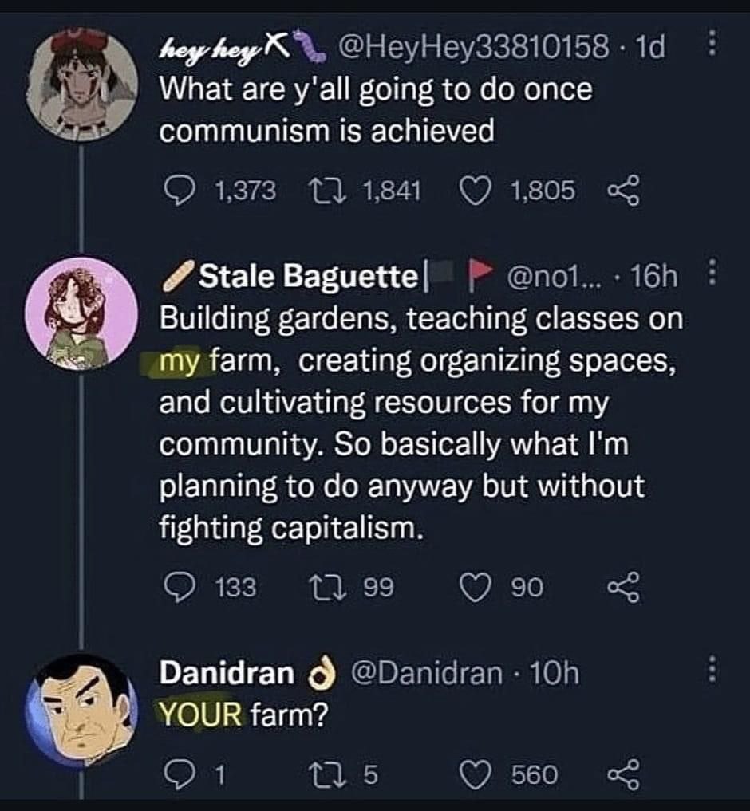
Task: Like the tweet with 1,805 likes
Action: tap(476, 190)
